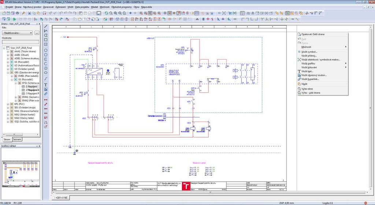Screen dimensions: 375x205
Task: Click the Insert image file tool
Action: [x=46, y=89]
